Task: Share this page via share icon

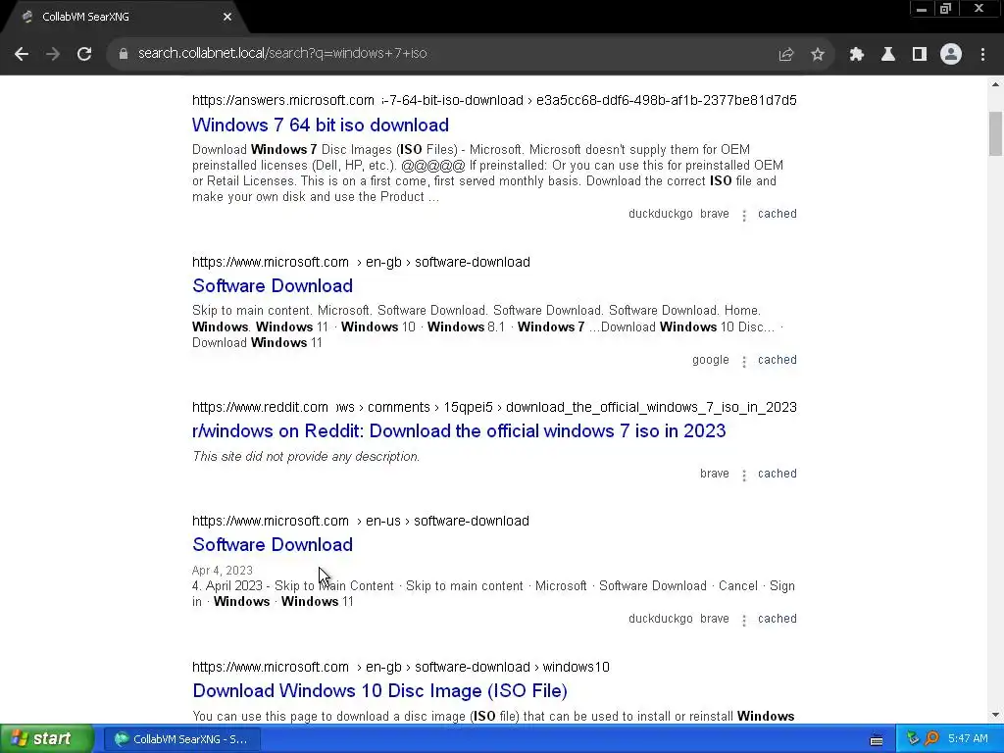Action: 785,55
